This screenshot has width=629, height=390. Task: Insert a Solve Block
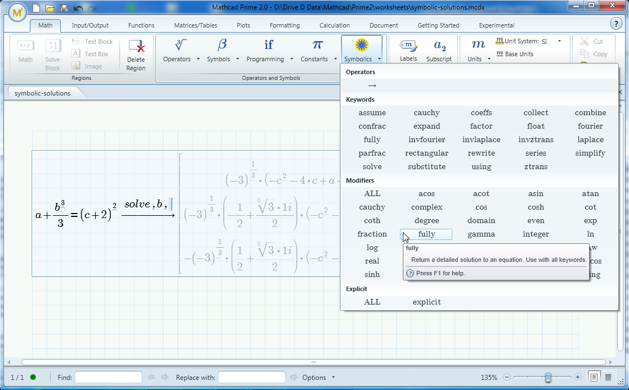(x=52, y=55)
